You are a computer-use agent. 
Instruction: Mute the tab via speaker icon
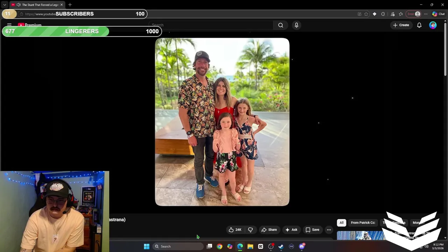[18, 5]
